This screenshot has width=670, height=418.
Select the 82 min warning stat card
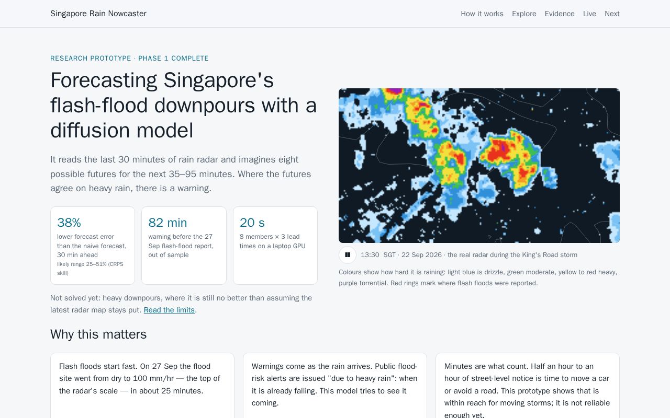[x=184, y=246]
